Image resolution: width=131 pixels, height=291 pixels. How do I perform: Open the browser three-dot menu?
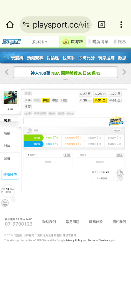[x=121, y=25]
